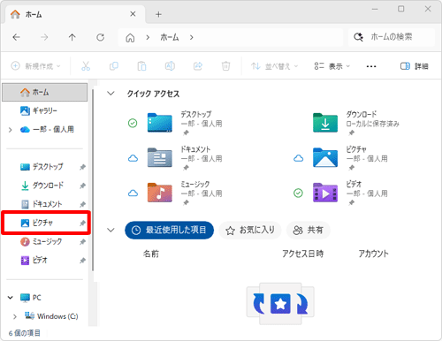Collapse the recent items section chevron
This screenshot has width=442, height=341.
coord(110,230)
